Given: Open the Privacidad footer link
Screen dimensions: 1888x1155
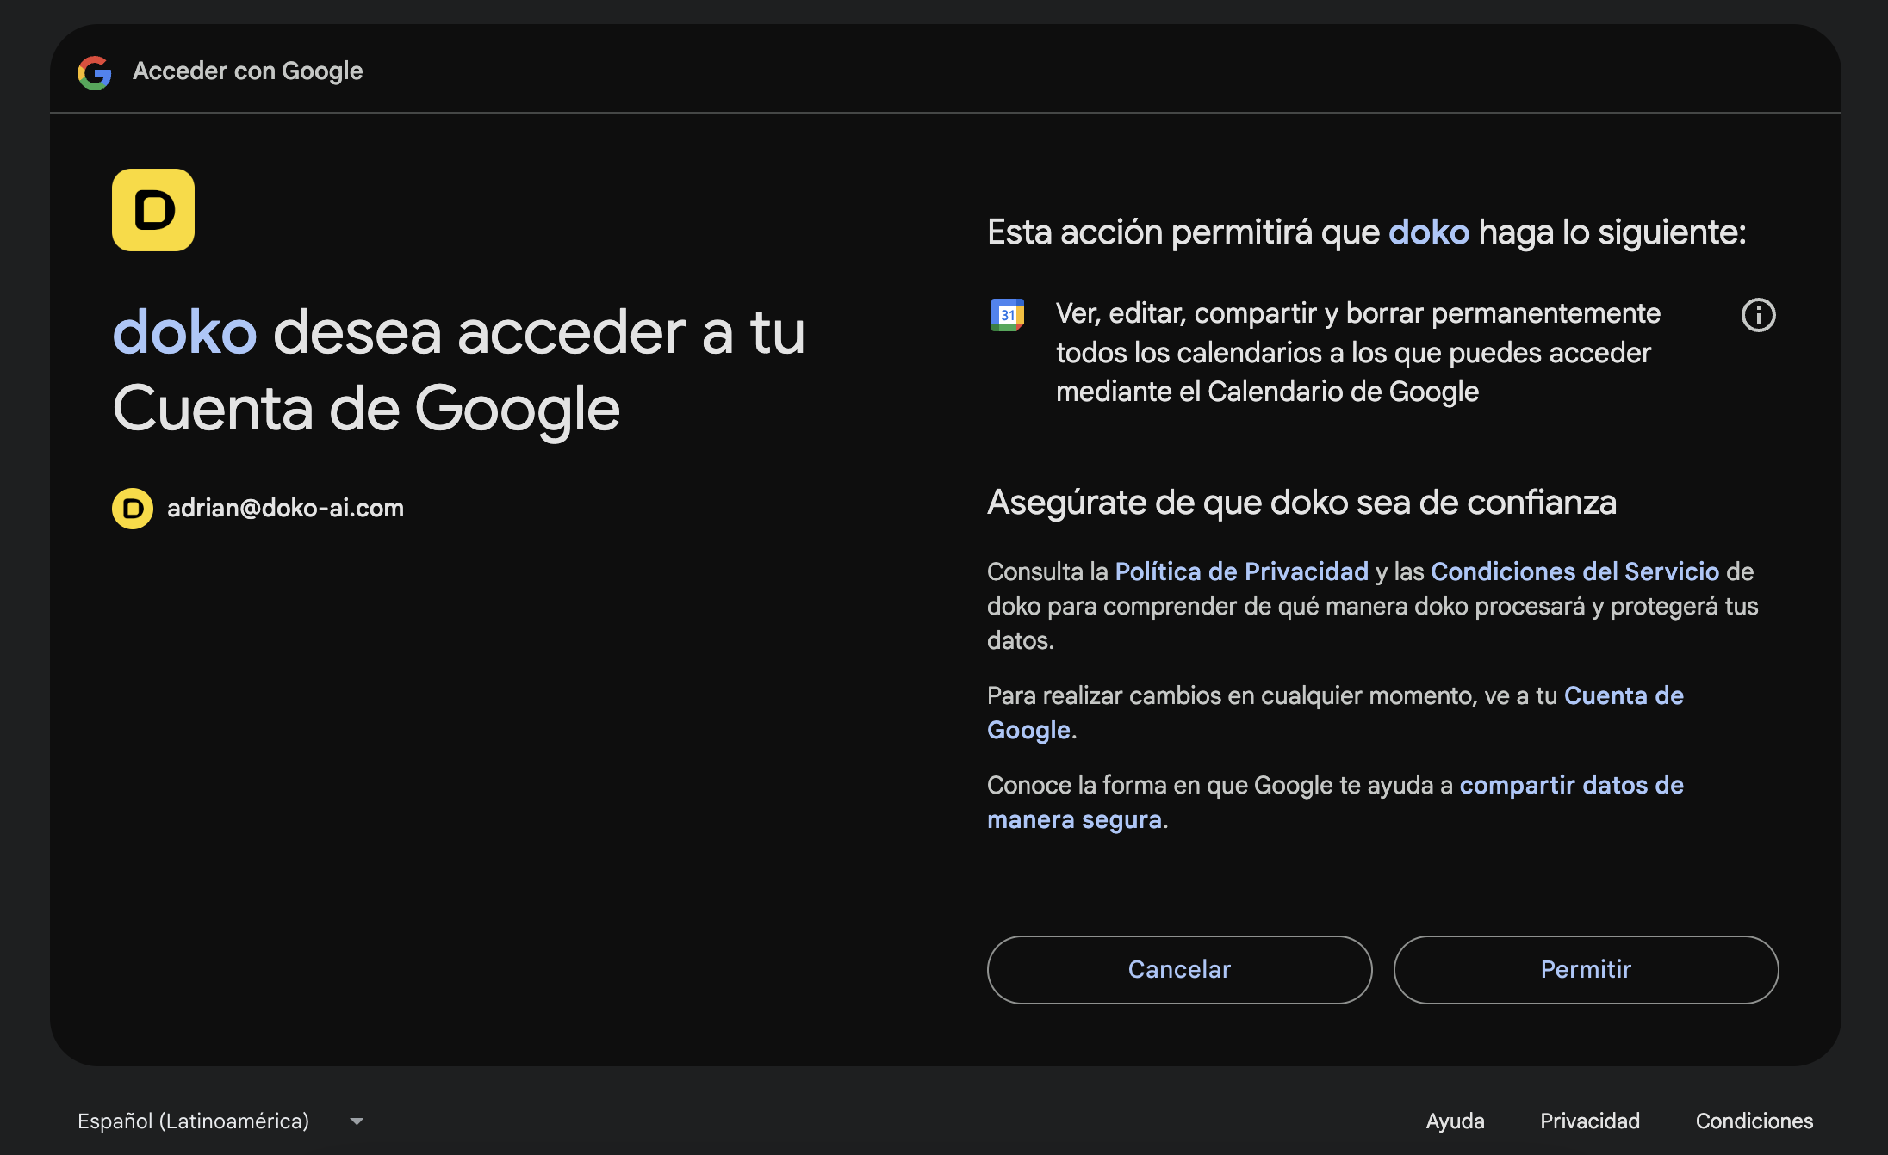Looking at the screenshot, I should click(x=1589, y=1121).
